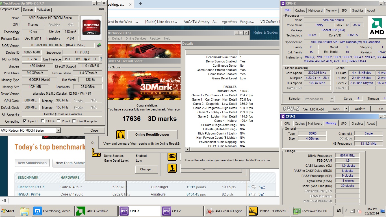
Task: Click thumbs-up icon in Cinebench R11.5 row
Action: [263, 187]
